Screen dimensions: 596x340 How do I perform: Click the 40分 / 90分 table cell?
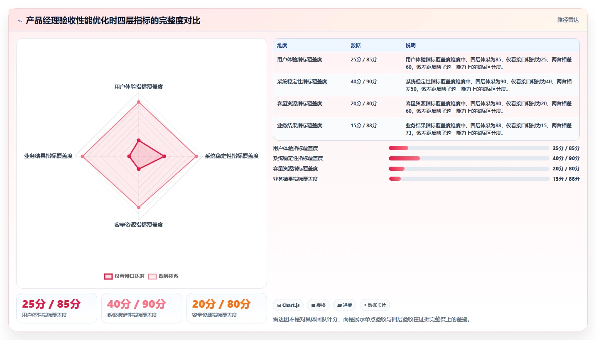pos(364,82)
